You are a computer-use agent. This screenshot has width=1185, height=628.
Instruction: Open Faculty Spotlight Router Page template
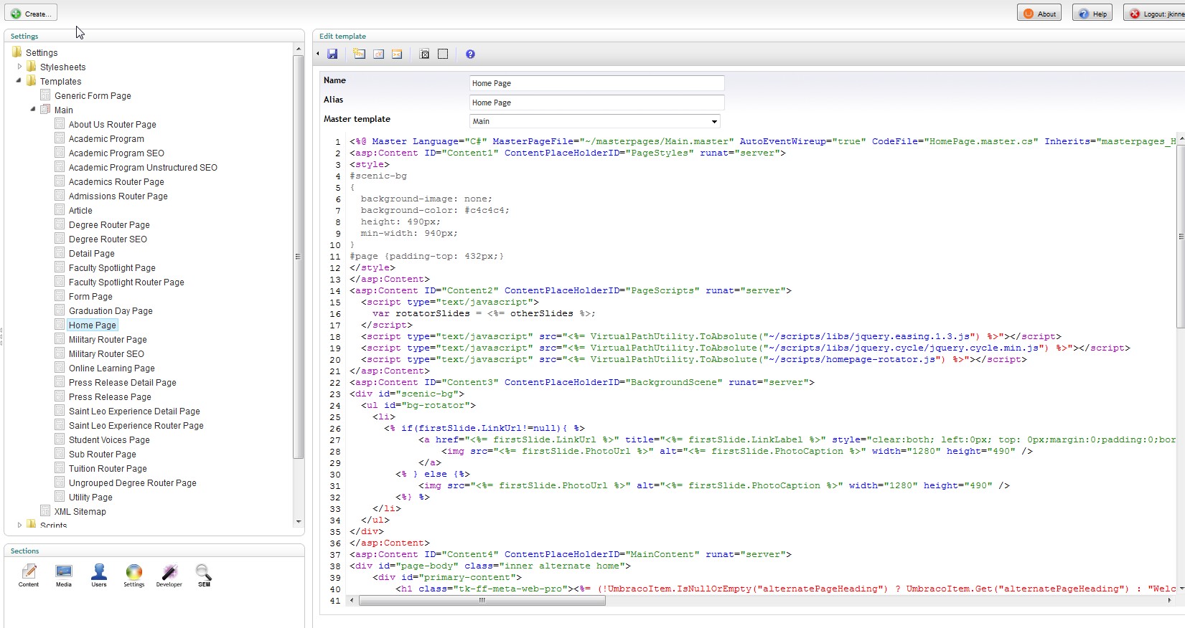tap(126, 282)
